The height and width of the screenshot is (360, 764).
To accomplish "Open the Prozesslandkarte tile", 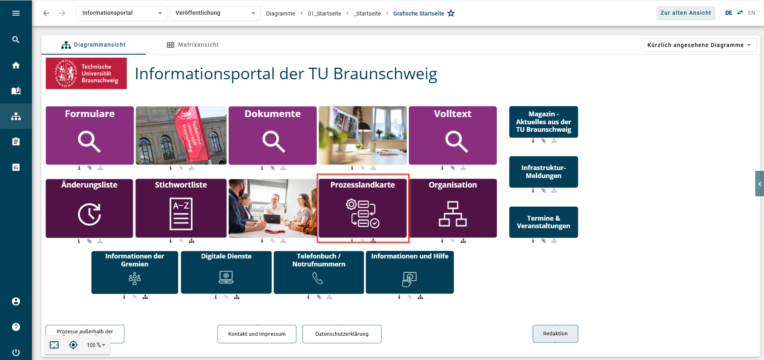I will (x=362, y=208).
